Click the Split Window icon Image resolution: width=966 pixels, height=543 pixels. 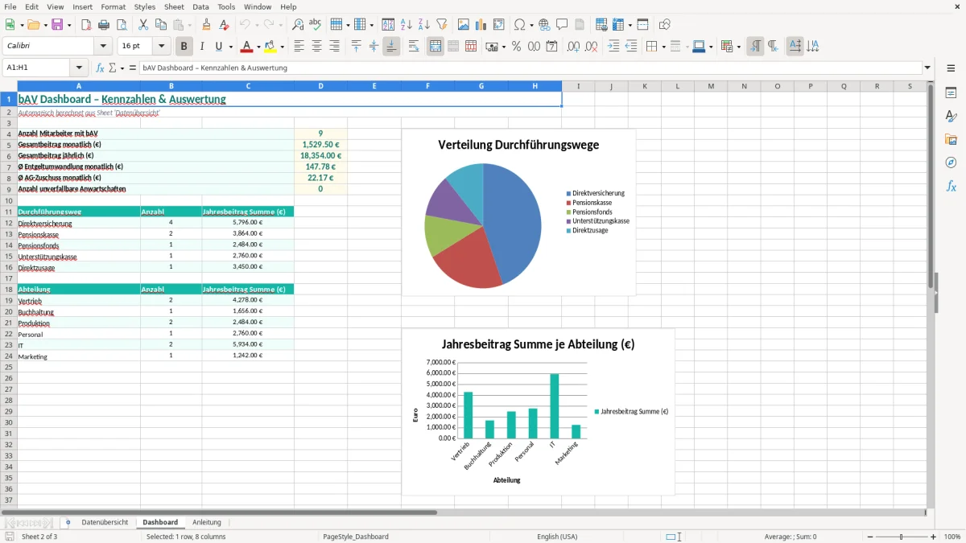642,25
